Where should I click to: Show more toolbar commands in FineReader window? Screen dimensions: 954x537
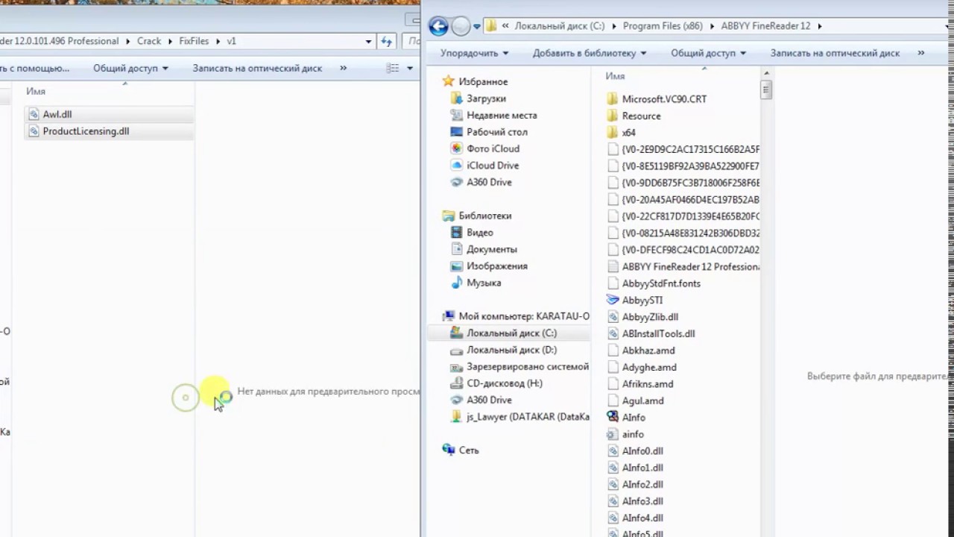tap(921, 53)
